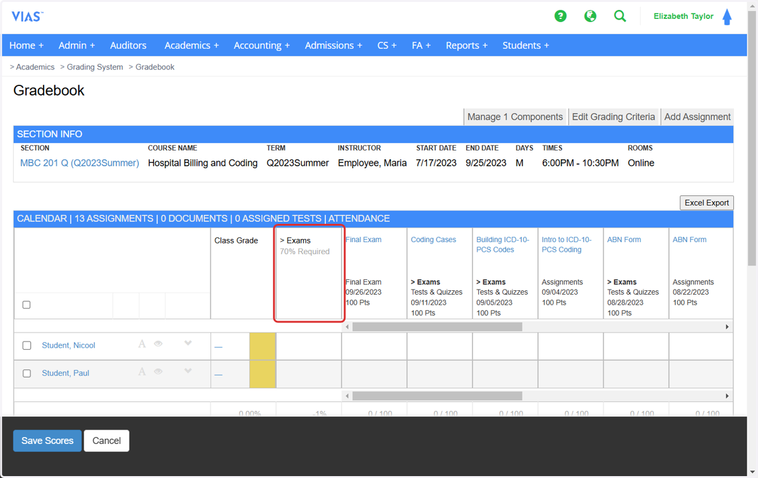
Task: Click ATTENDANCE in the calendar bar
Action: tap(359, 219)
